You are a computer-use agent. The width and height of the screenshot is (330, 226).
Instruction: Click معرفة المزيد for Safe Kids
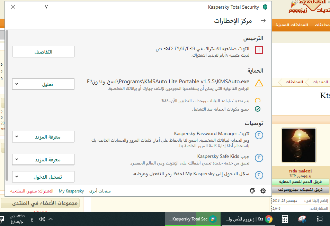(47, 160)
